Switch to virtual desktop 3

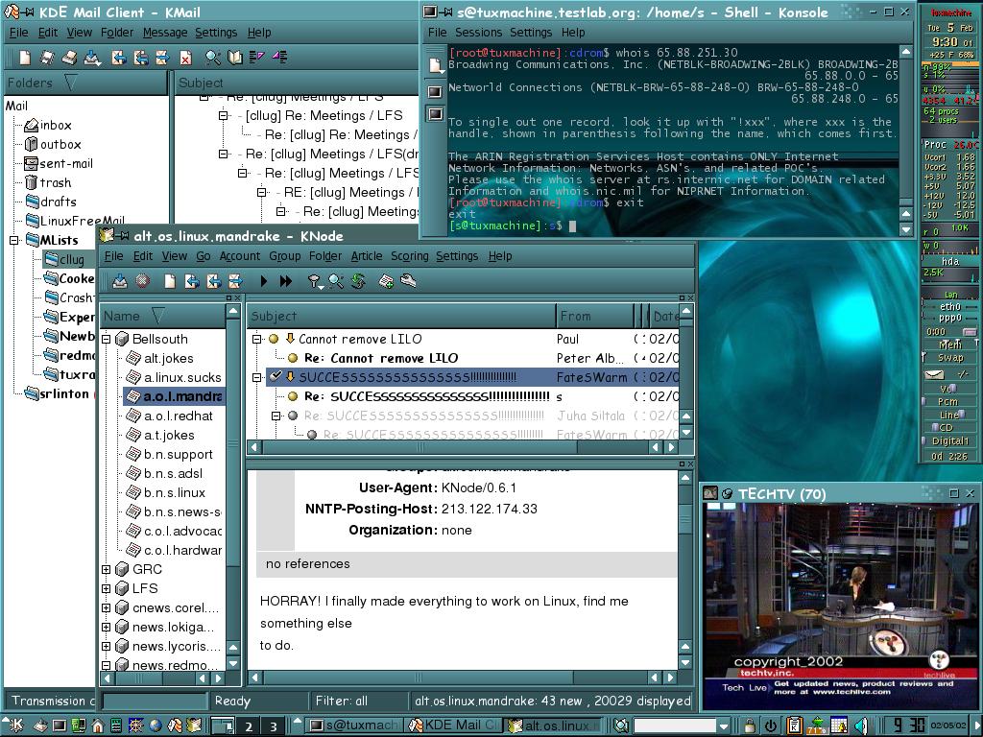click(x=273, y=726)
